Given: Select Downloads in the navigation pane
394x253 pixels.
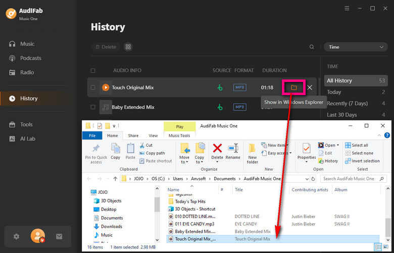Looking at the screenshot, I should click(108, 227).
